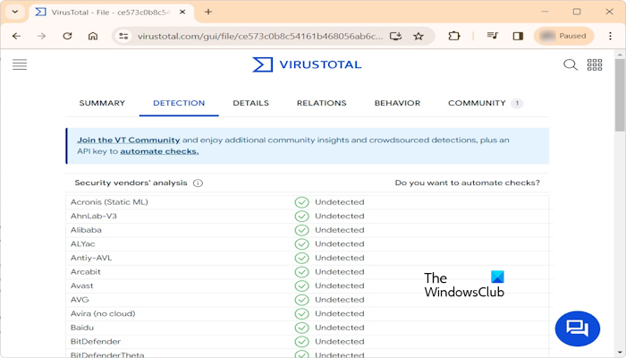The width and height of the screenshot is (626, 358).
Task: View site information icon in address bar
Action: [x=123, y=36]
